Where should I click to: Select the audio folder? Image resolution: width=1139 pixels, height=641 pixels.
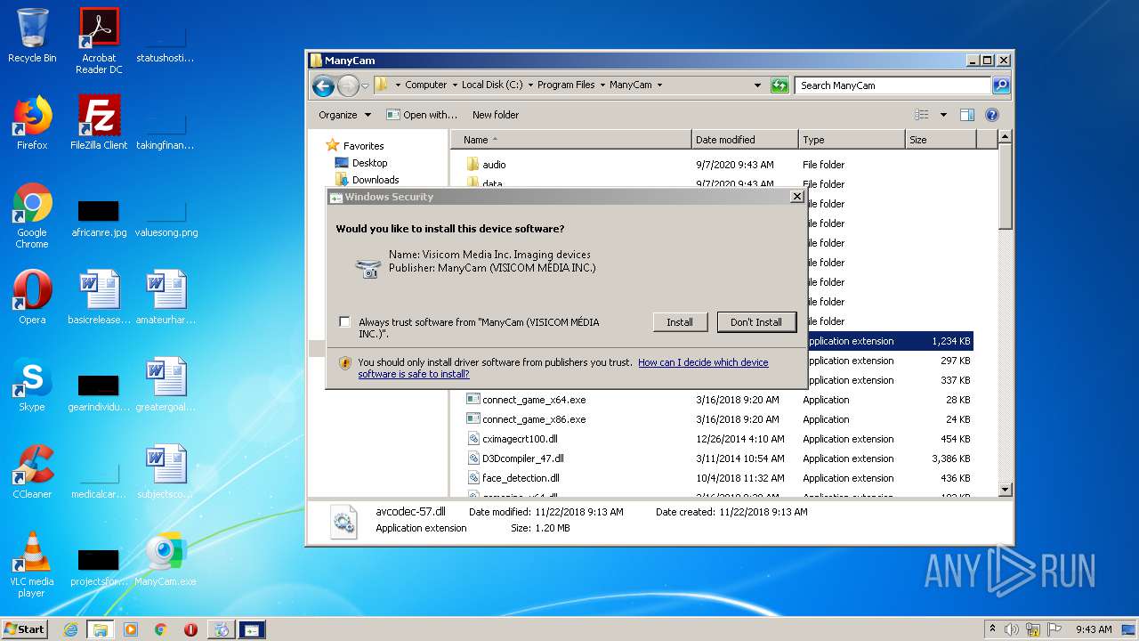tap(494, 165)
